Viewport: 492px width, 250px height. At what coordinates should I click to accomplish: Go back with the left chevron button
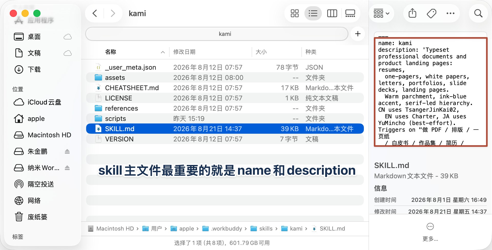coord(95,13)
